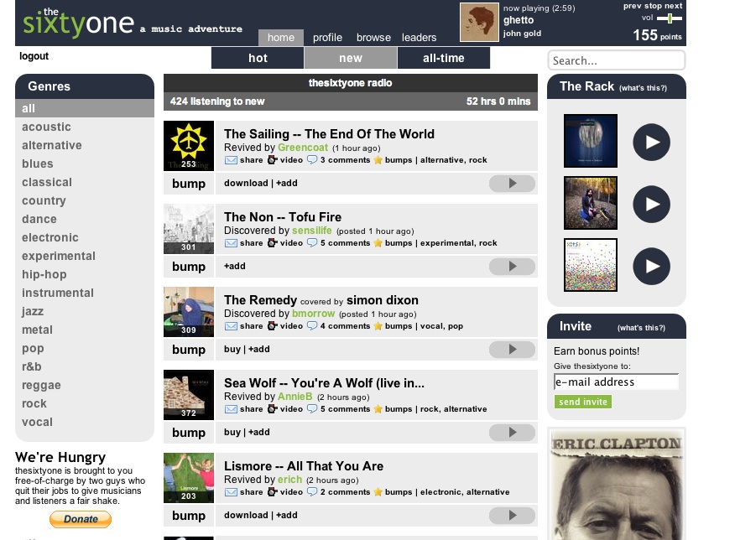Add Tofu Fire with +add
The height and width of the screenshot is (540, 735).
[x=234, y=266]
